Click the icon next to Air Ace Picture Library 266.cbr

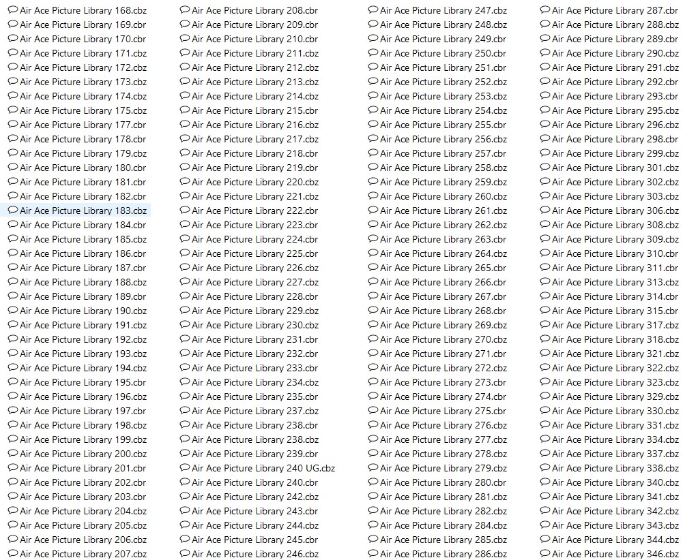click(373, 282)
